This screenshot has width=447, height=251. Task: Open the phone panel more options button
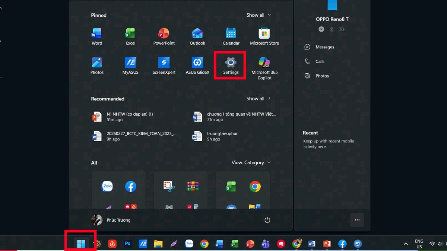357,220
